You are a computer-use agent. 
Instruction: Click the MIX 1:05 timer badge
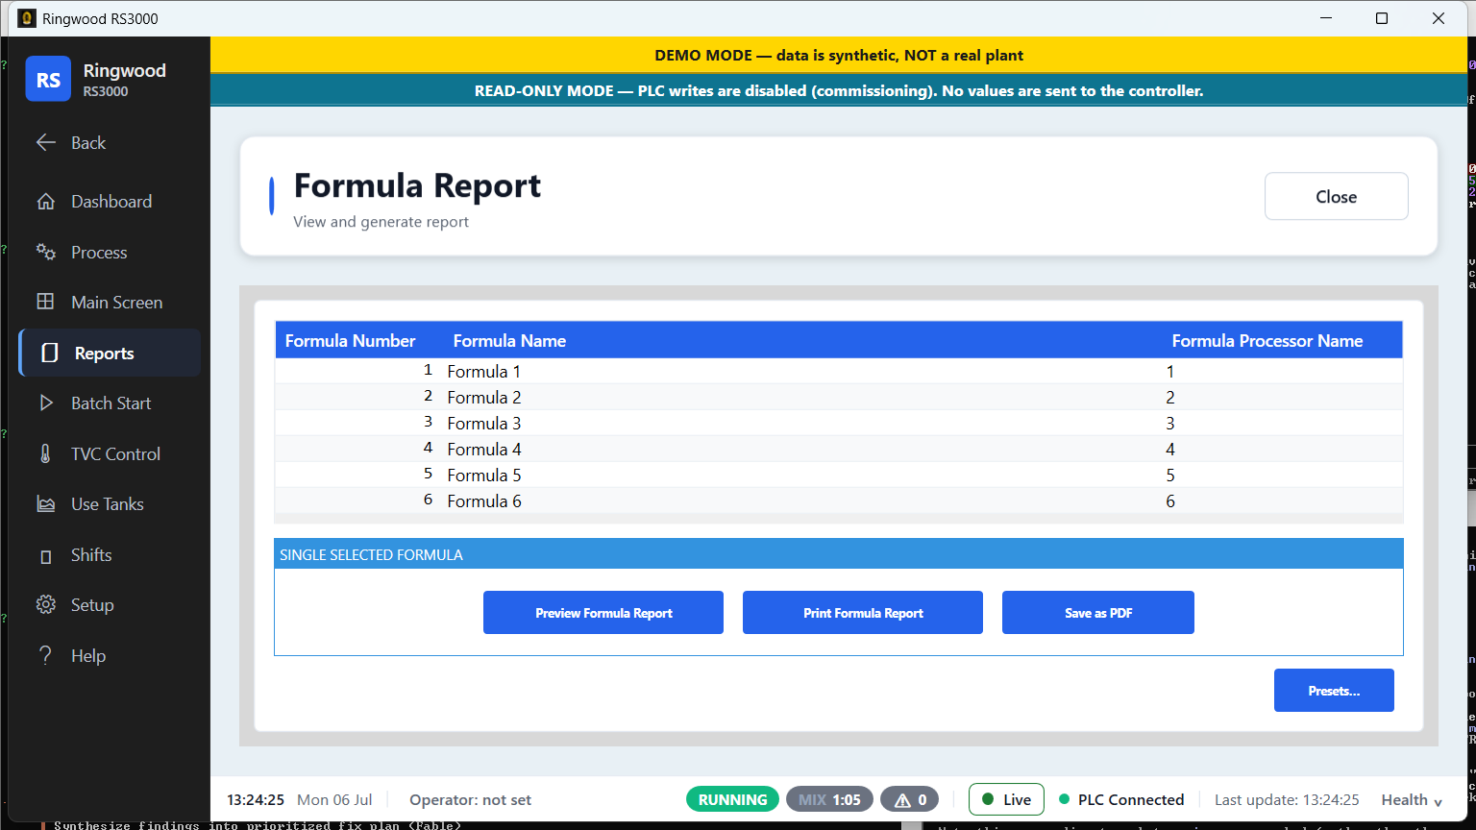pos(829,799)
